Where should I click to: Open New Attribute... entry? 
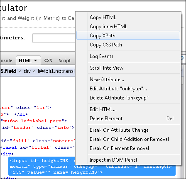pos(128,80)
